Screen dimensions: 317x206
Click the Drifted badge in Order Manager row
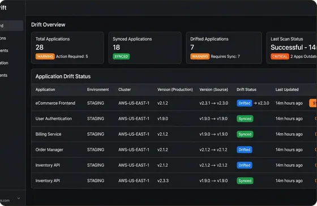coord(245,150)
